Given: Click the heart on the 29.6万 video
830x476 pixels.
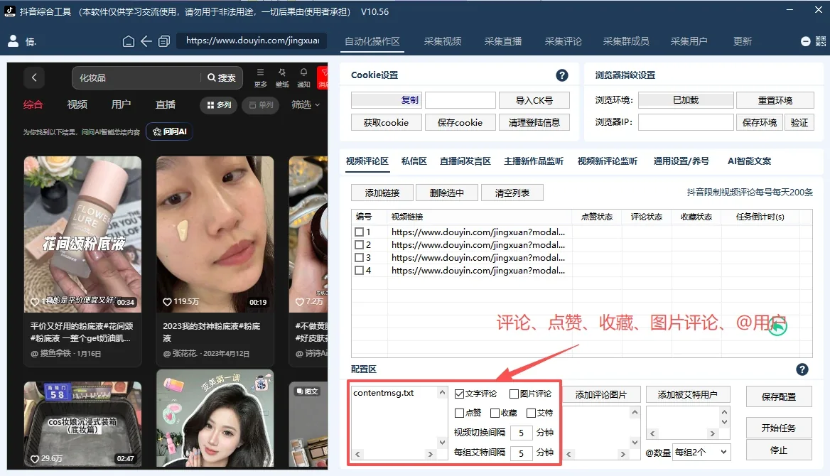Looking at the screenshot, I should 35,458.
